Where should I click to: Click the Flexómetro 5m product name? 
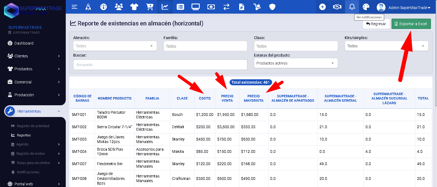110,164
